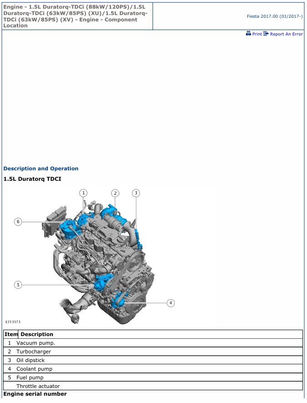
Task: Select the 'Oil dipstick' table row text
Action: (x=31, y=360)
